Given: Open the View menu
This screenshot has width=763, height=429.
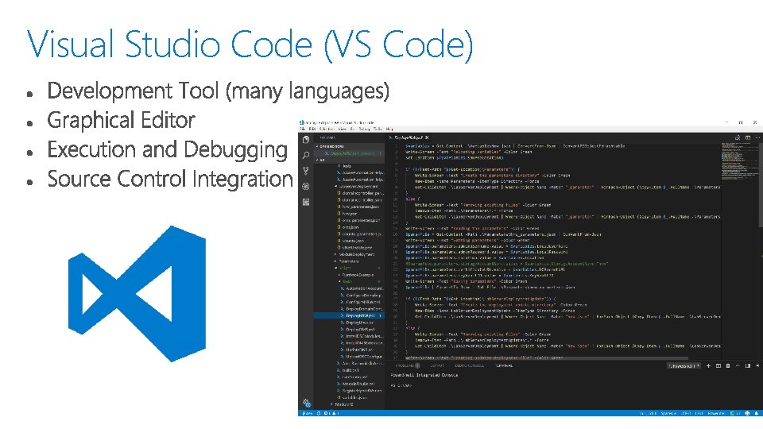Looking at the screenshot, I should (x=342, y=129).
